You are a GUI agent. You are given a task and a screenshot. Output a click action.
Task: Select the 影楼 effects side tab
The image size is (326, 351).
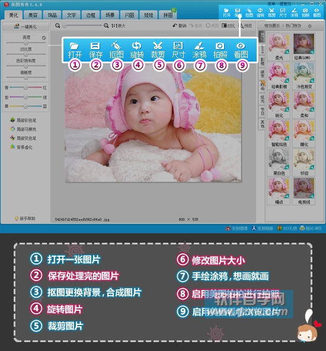pos(262,62)
